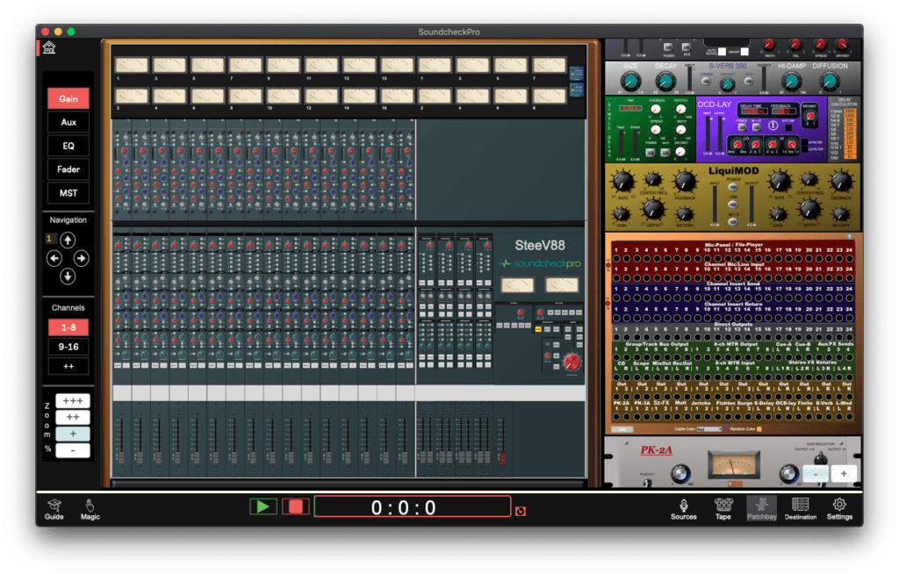Click rack minus button near PK-2A
Image resolution: width=899 pixels, height=574 pixels.
[x=816, y=474]
